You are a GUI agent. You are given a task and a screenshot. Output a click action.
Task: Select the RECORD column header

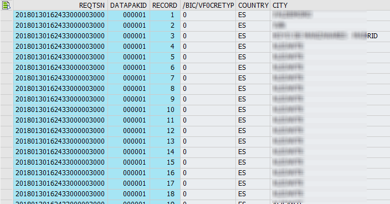[165, 5]
